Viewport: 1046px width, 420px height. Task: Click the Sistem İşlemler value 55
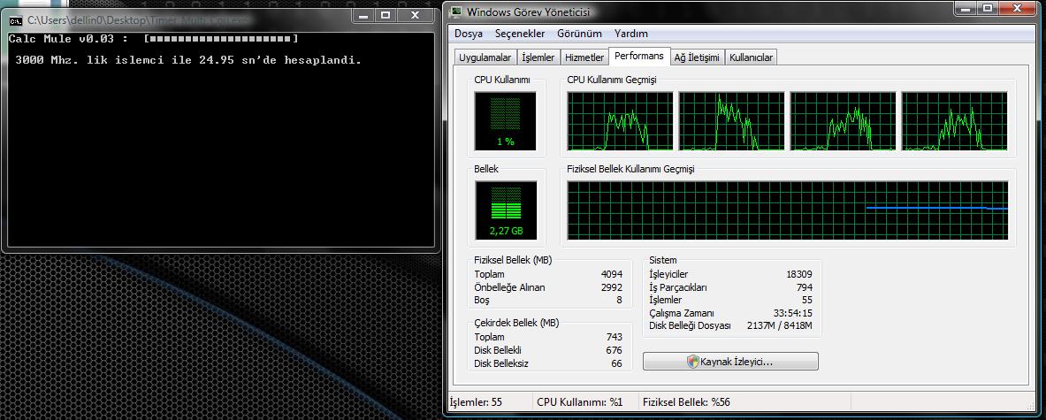pos(806,300)
